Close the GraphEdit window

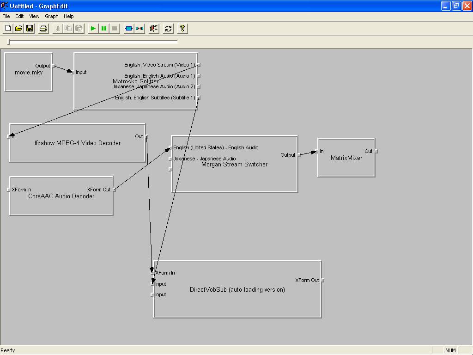467,6
